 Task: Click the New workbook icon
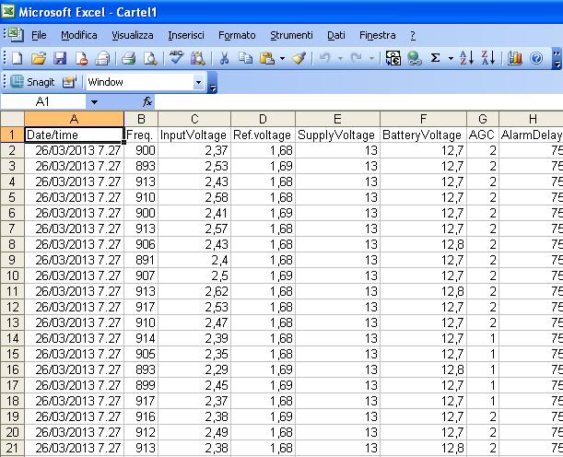[18, 58]
